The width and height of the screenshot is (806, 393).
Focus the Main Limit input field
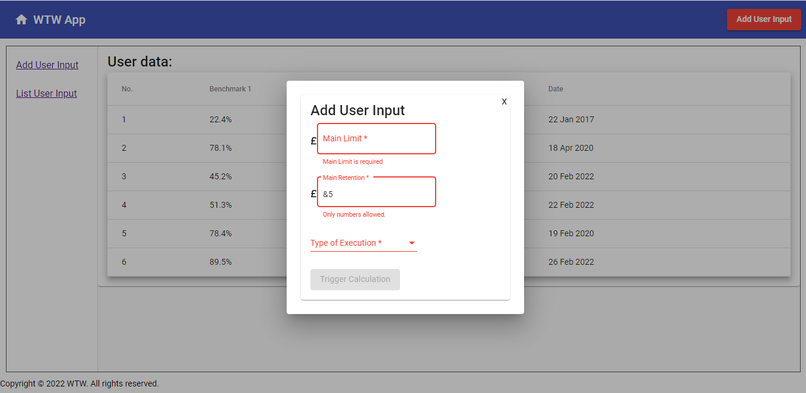click(x=377, y=138)
